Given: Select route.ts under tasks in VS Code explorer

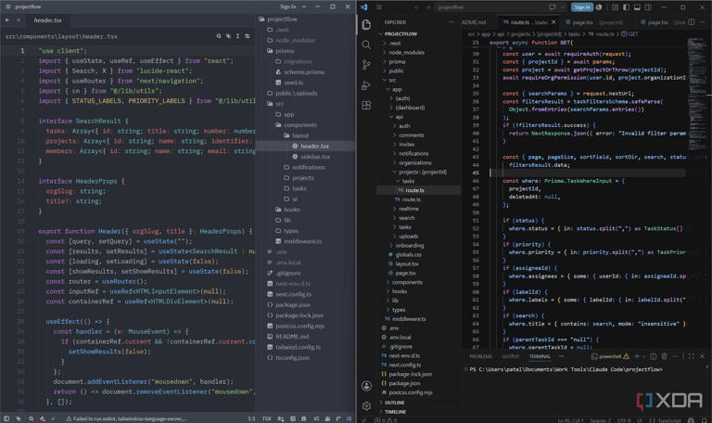Looking at the screenshot, I should [418, 190].
